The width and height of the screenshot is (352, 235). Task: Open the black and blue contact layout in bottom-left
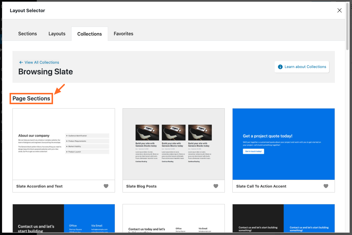[64, 219]
